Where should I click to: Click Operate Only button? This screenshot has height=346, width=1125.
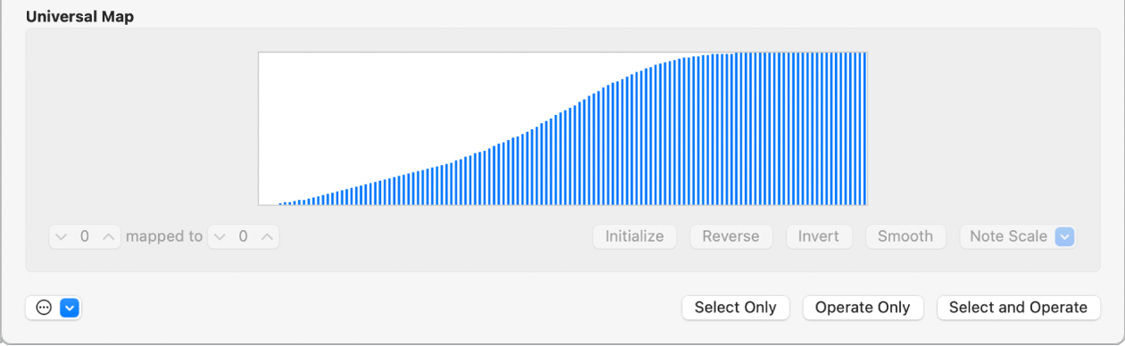pyautogui.click(x=863, y=308)
